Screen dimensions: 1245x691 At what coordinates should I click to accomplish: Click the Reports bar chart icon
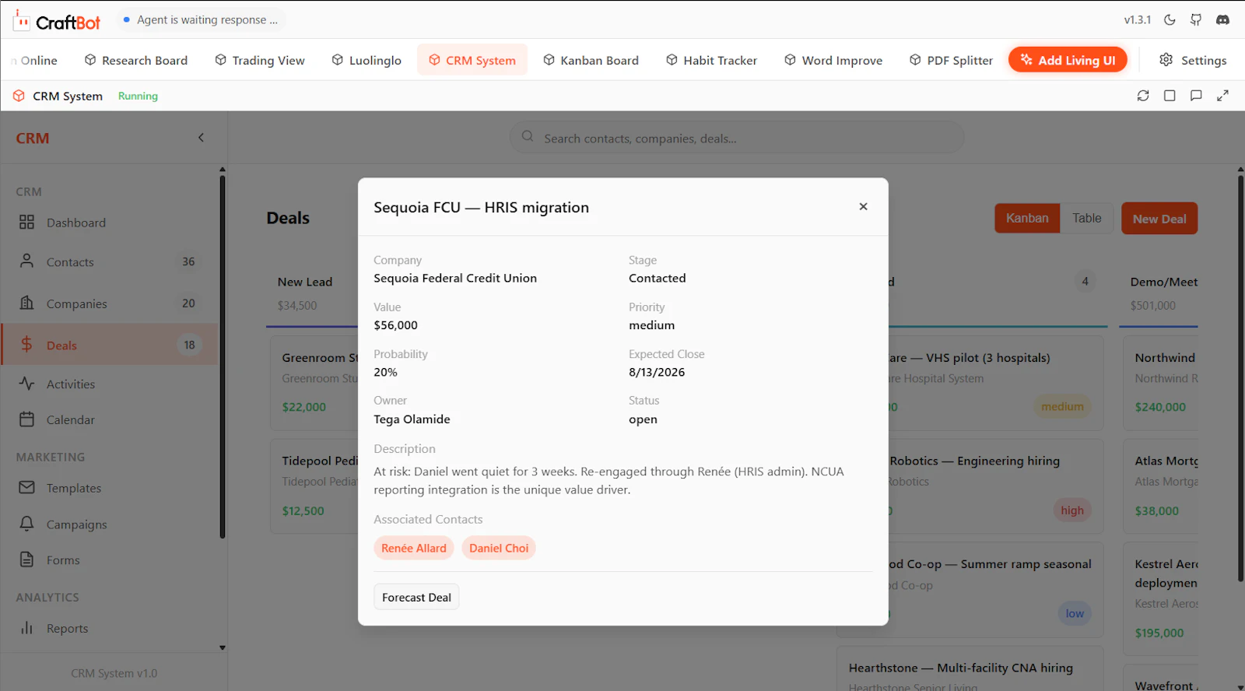[26, 627]
